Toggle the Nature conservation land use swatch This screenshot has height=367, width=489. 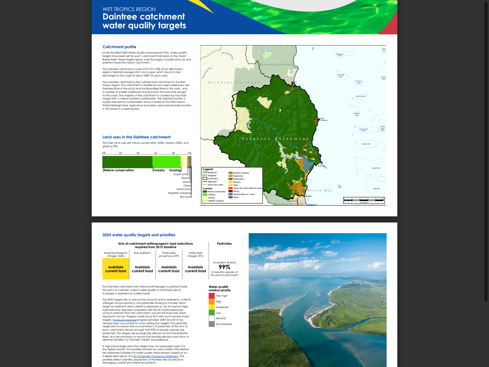[x=205, y=192]
